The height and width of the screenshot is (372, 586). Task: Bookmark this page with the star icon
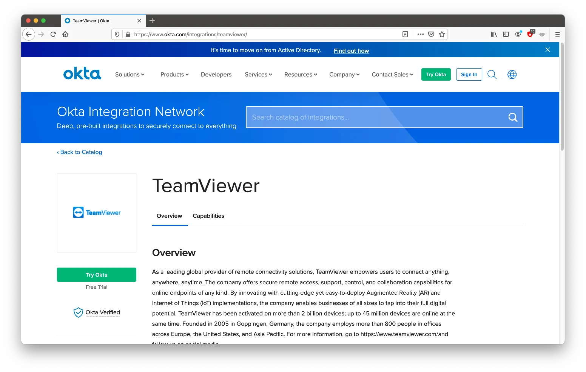pyautogui.click(x=442, y=34)
